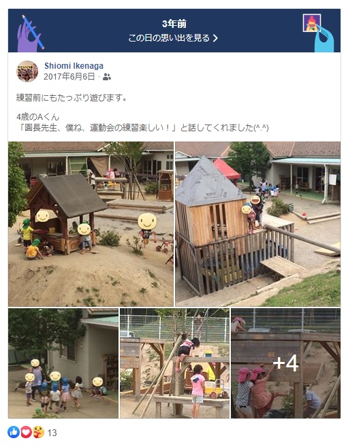The image size is (348, 447).
Task: Click the 3年前 memory header title
Action: pos(174,24)
